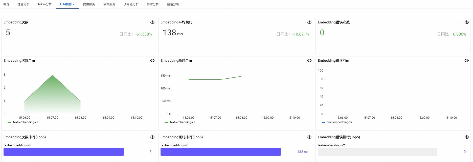Click eye icon on Embedding耗时排行(Top5) panel

click(x=309, y=137)
